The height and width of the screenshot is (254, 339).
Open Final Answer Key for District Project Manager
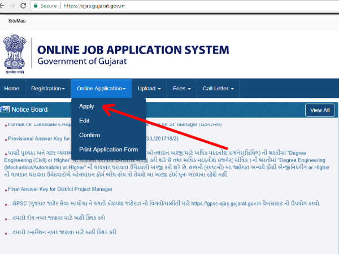tap(60, 189)
